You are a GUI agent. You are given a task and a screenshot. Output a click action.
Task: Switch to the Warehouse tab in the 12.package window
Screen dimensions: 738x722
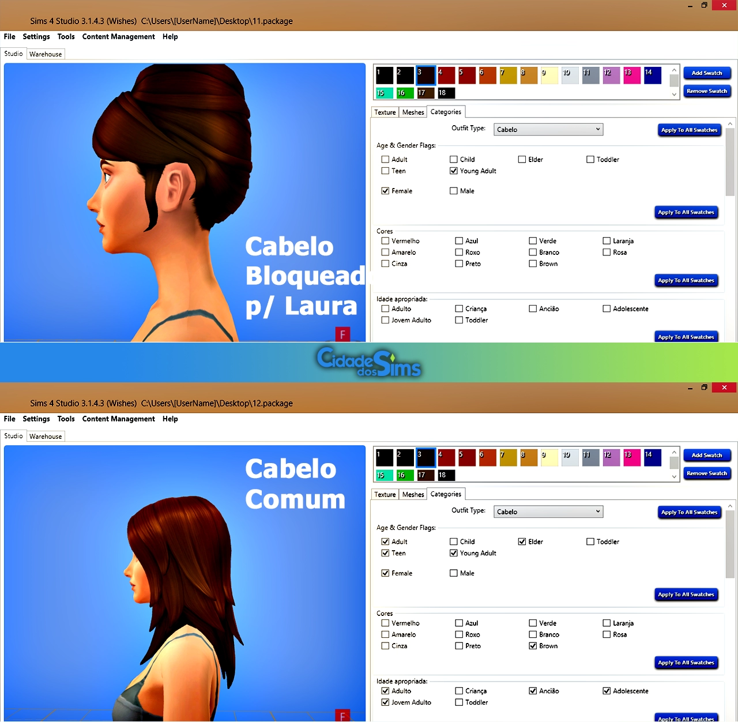tap(46, 437)
